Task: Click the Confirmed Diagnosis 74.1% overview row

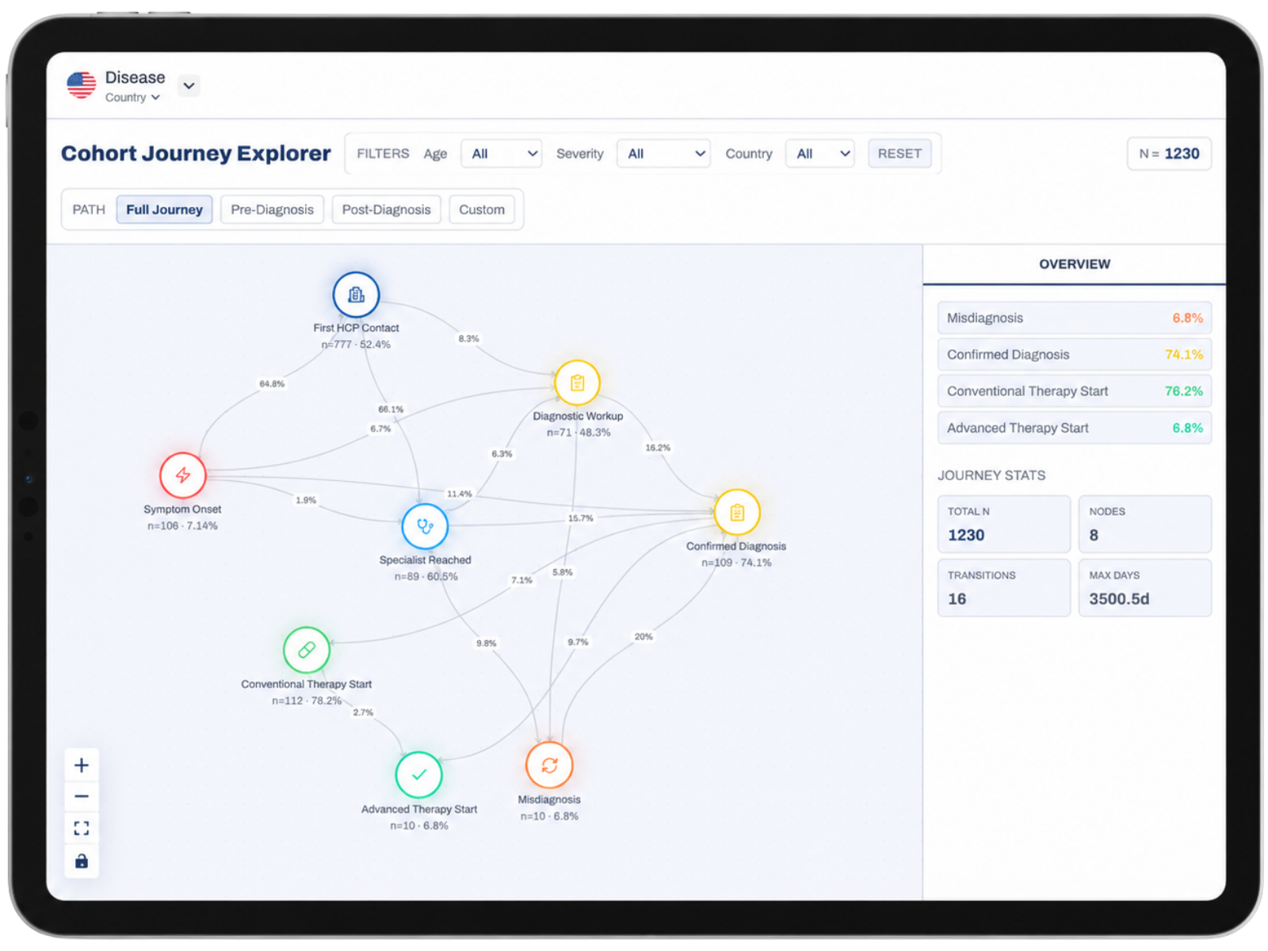Action: coord(1074,354)
